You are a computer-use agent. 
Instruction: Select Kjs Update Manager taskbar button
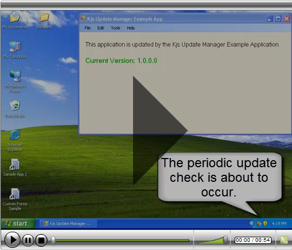click(x=68, y=223)
